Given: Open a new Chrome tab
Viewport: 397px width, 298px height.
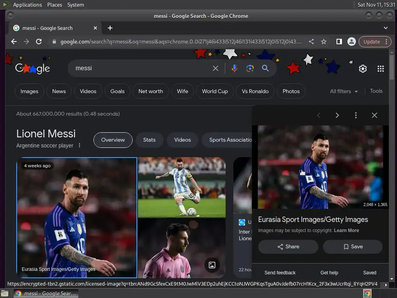Looking at the screenshot, I should point(110,28).
